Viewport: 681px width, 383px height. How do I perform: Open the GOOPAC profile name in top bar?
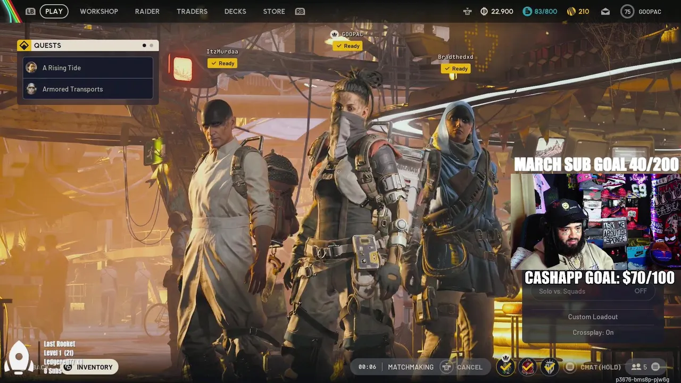point(650,12)
